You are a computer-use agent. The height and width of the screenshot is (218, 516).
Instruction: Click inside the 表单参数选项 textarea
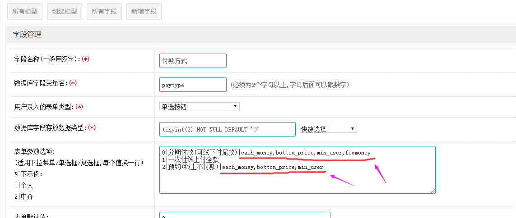(297, 182)
